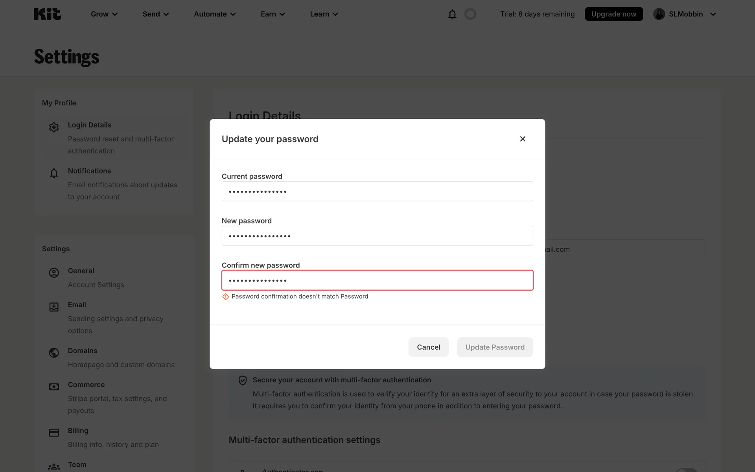Screen dimensions: 755x472
Task: Click the Domains globe icon
Action: [x=54, y=352]
